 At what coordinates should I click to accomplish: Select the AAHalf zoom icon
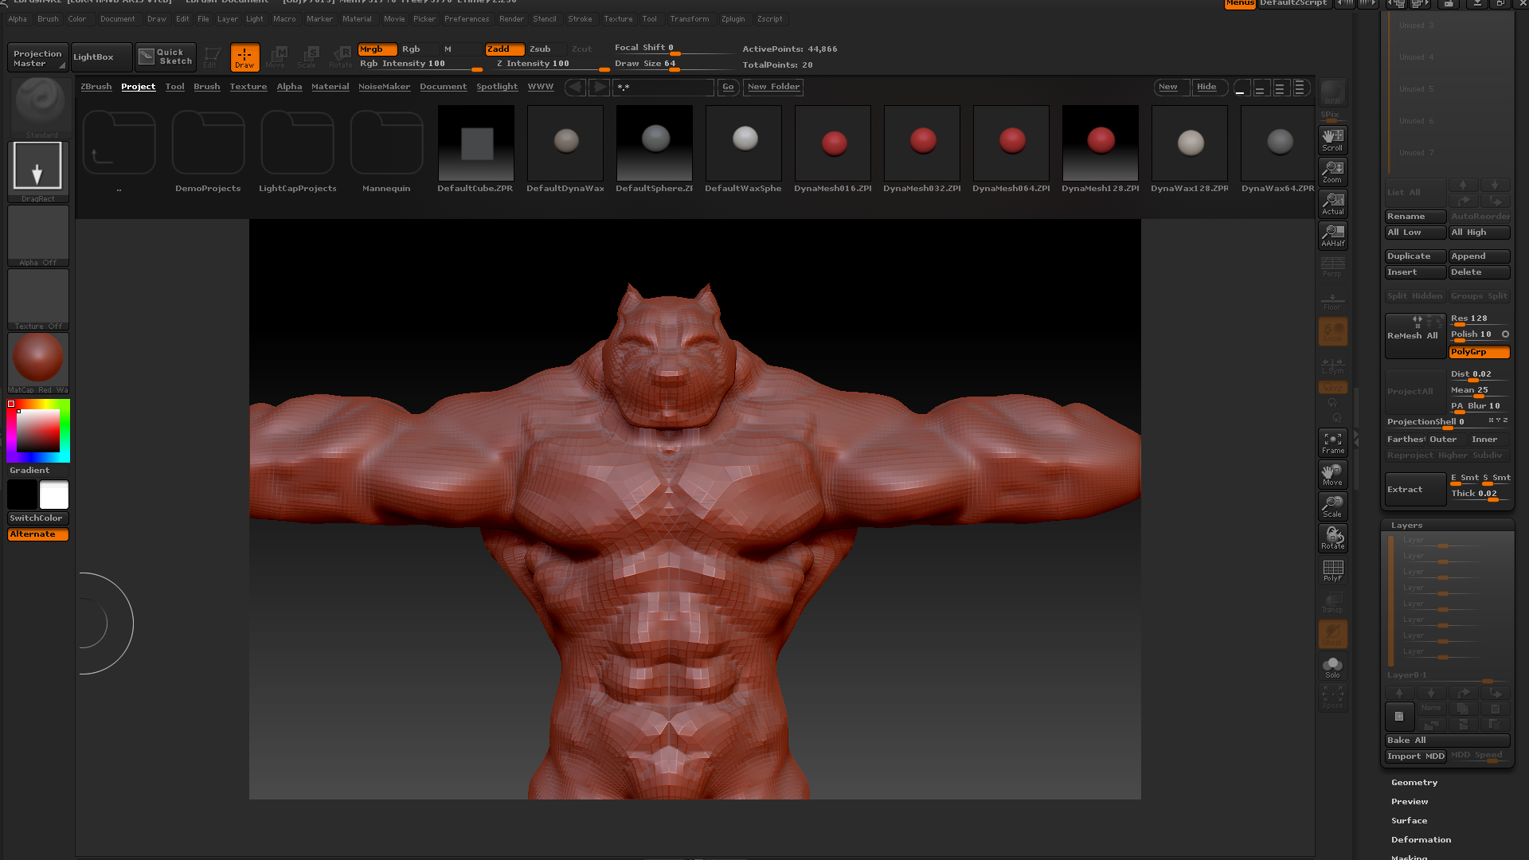[1332, 235]
